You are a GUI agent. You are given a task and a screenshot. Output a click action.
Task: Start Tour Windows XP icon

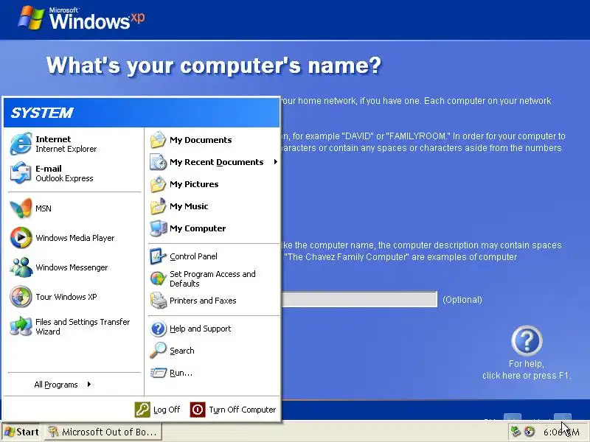pyautogui.click(x=21, y=297)
